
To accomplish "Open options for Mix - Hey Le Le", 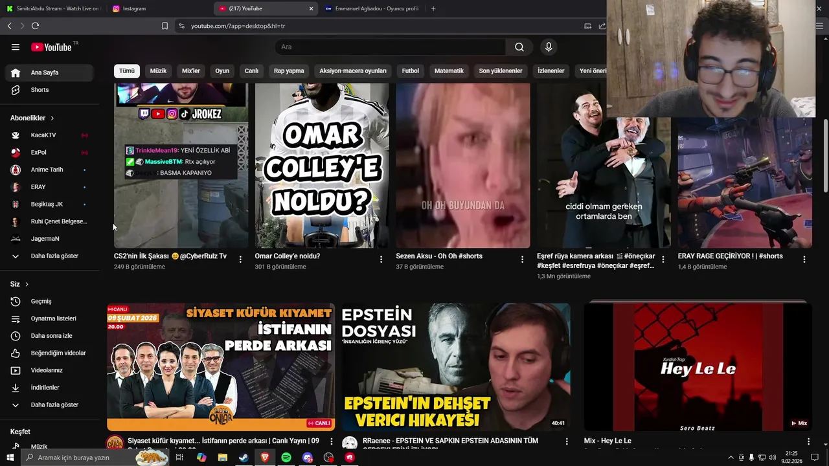I will [x=808, y=441].
